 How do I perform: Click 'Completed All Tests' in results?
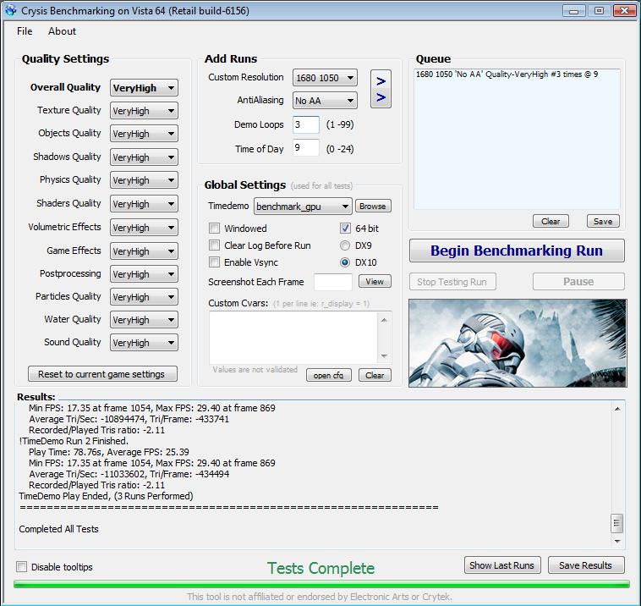[58, 529]
